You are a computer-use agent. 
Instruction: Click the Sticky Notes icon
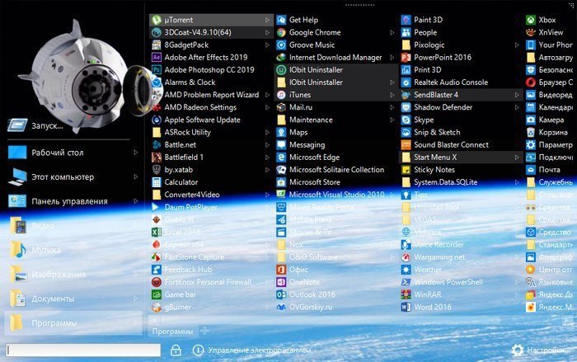pyautogui.click(x=406, y=170)
